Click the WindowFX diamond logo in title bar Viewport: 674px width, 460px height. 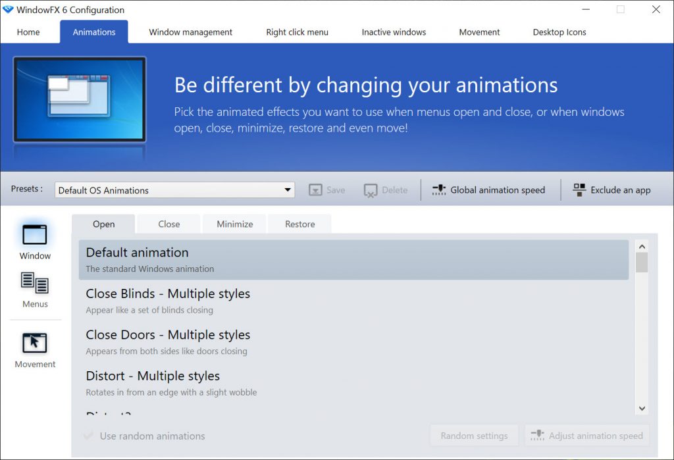coord(8,9)
